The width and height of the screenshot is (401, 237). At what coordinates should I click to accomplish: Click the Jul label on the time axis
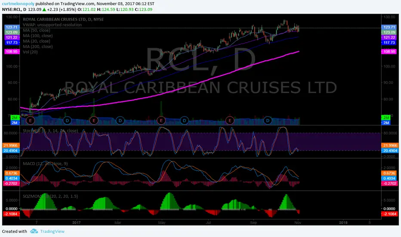pyautogui.click(x=208, y=223)
